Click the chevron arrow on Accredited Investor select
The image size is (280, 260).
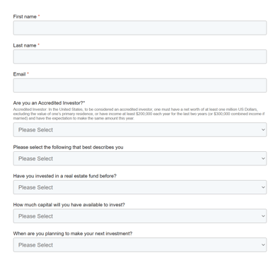[263, 130]
